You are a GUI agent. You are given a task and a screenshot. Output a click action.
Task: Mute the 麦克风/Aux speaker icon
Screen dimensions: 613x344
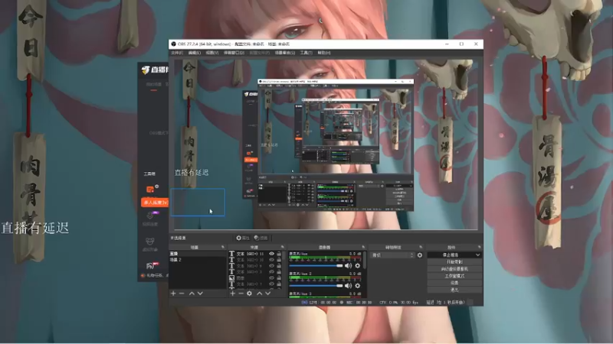pos(348,265)
